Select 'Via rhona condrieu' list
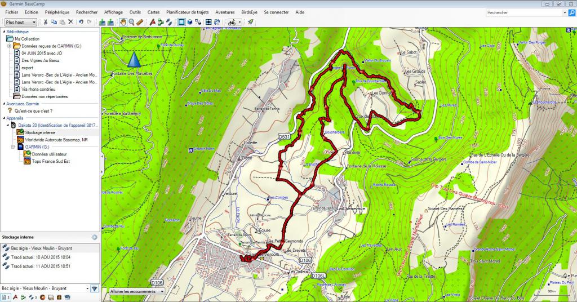 (38, 89)
